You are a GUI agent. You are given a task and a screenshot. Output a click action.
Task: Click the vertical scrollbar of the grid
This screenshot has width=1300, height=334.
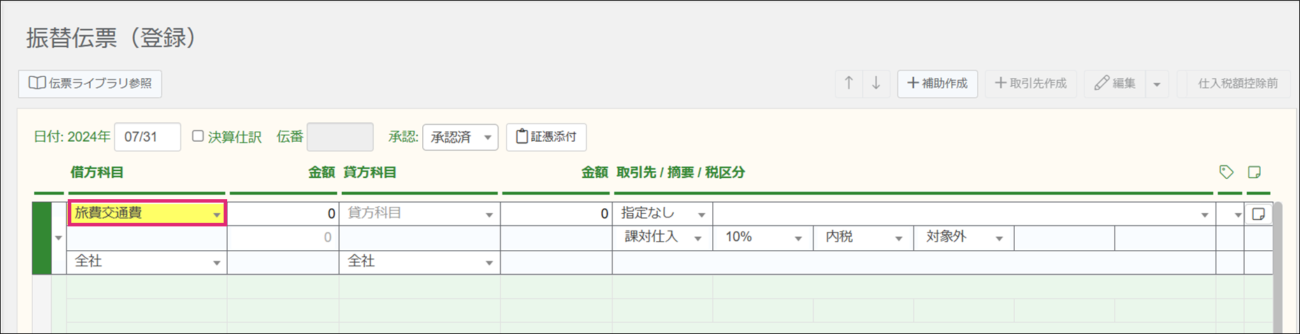[1278, 266]
